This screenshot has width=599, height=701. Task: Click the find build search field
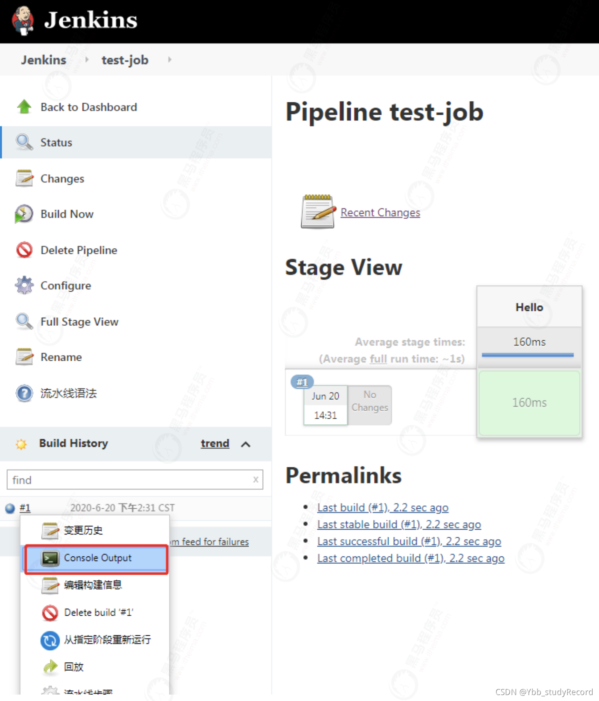(x=135, y=480)
